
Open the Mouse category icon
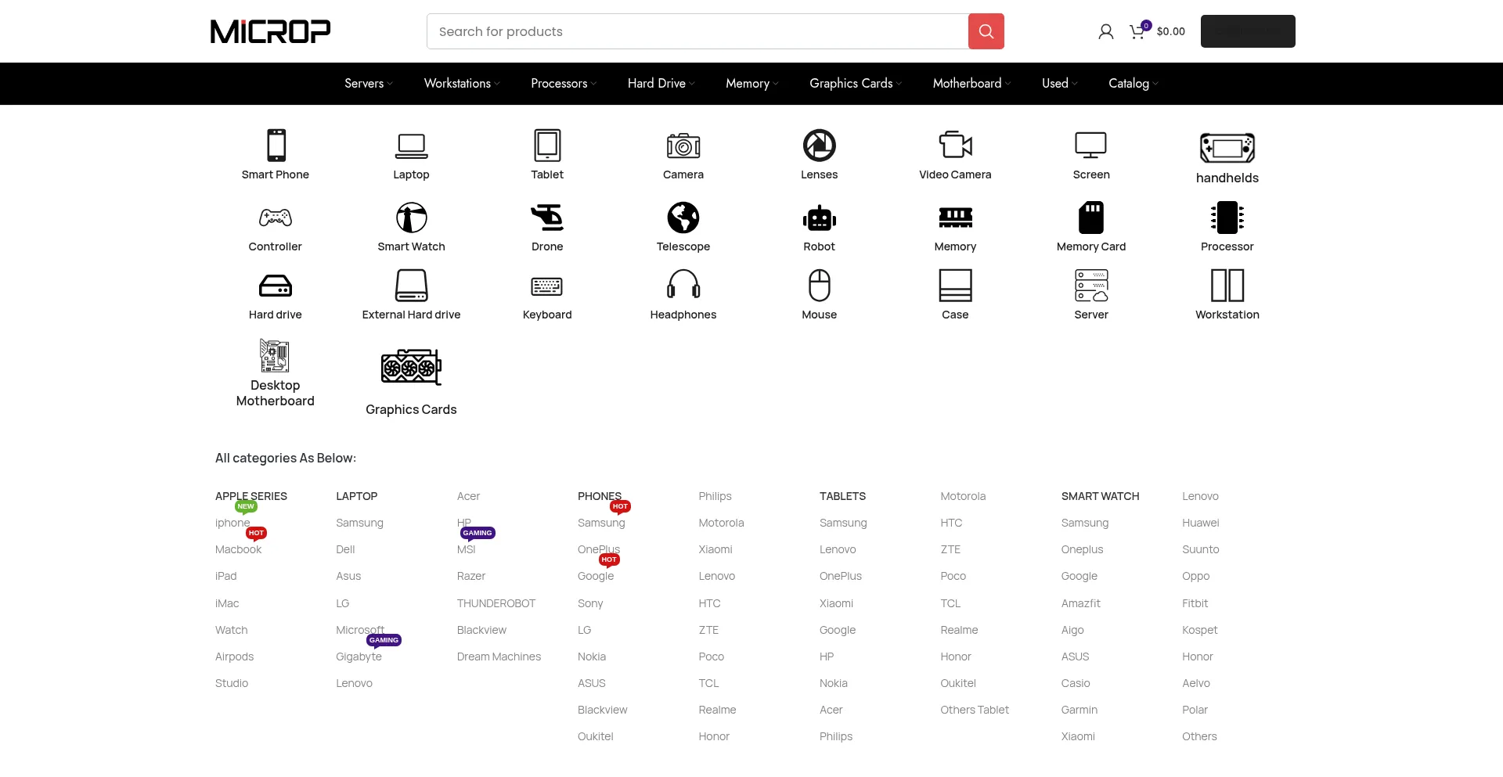click(820, 286)
